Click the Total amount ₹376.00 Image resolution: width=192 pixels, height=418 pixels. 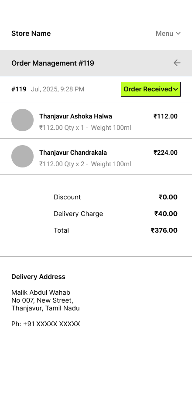[164, 230]
